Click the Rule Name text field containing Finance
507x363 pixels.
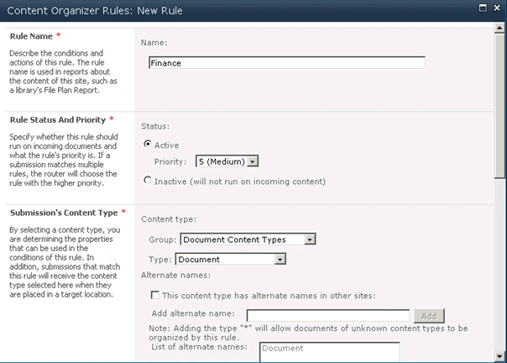pyautogui.click(x=287, y=63)
